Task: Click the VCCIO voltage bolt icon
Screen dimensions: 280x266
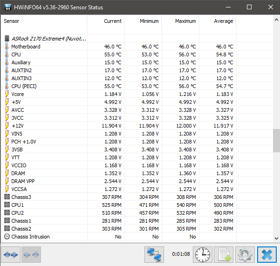Action: pos(7,165)
